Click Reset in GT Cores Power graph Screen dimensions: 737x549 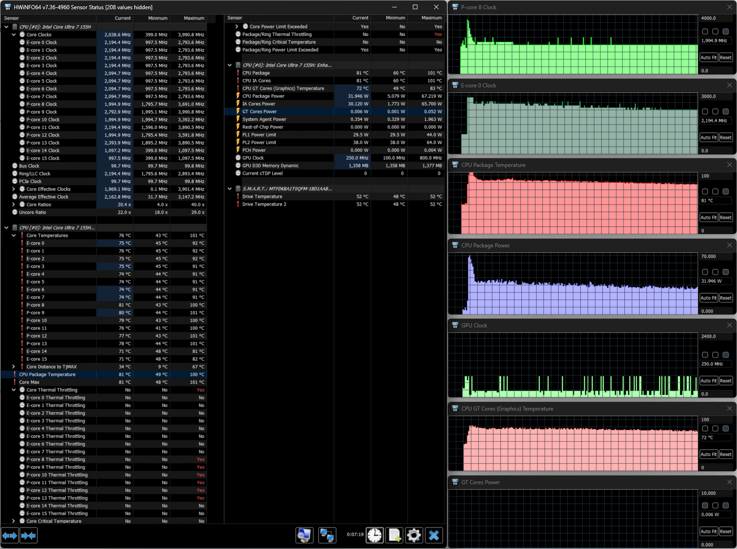click(726, 532)
